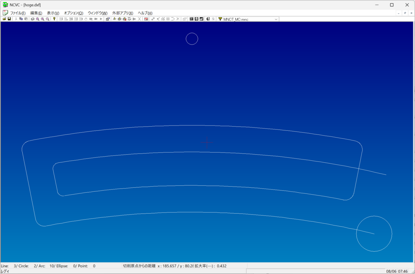This screenshot has width=415, height=274.
Task: Click the 08/06 07:46 date time display
Action: point(397,271)
